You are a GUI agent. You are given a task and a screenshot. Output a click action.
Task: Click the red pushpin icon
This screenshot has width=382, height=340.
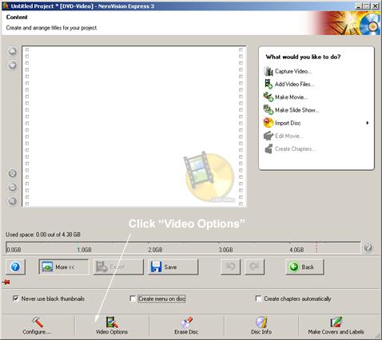coord(6,282)
